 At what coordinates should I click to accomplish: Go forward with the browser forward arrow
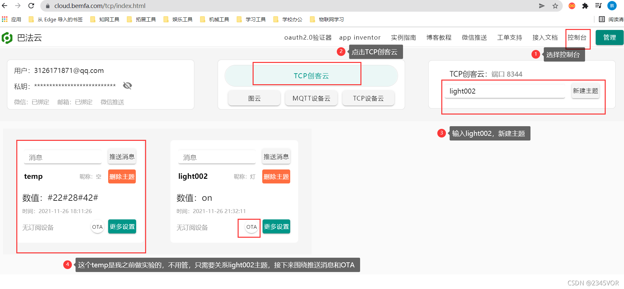pyautogui.click(x=18, y=6)
